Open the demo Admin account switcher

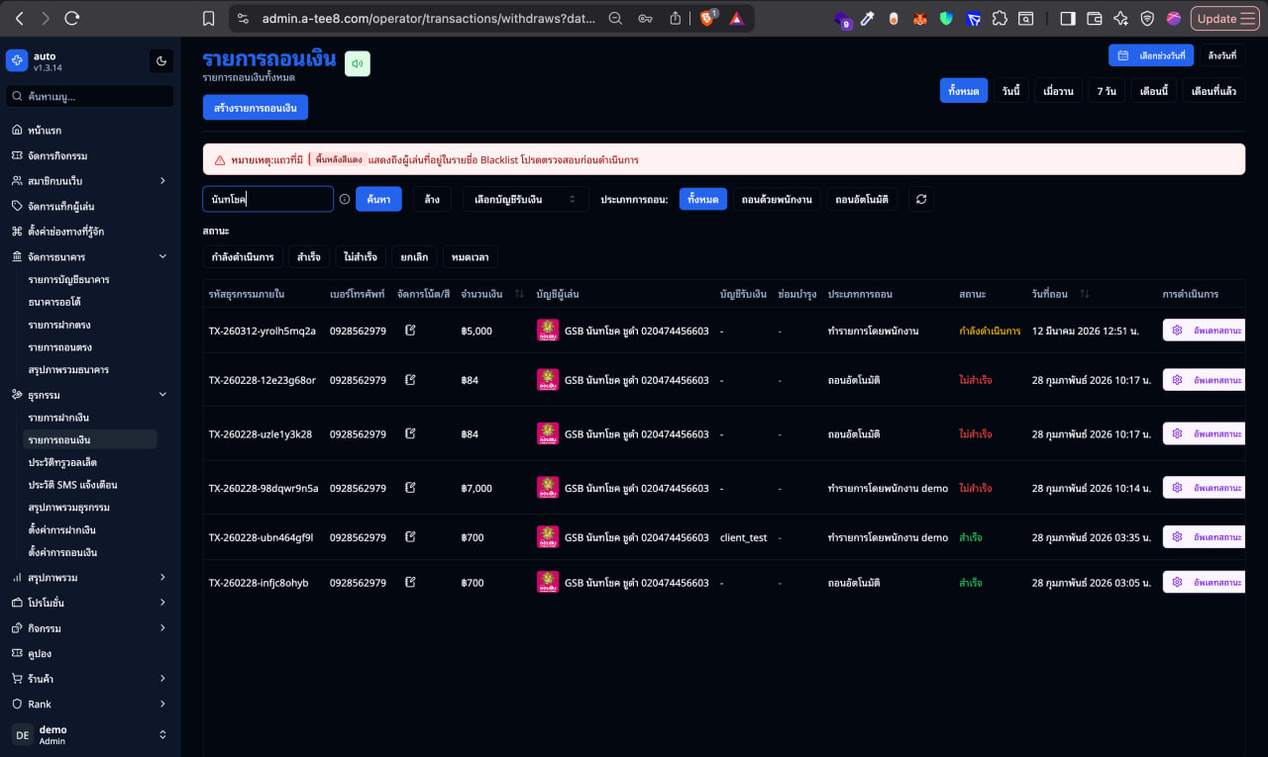[89, 733]
